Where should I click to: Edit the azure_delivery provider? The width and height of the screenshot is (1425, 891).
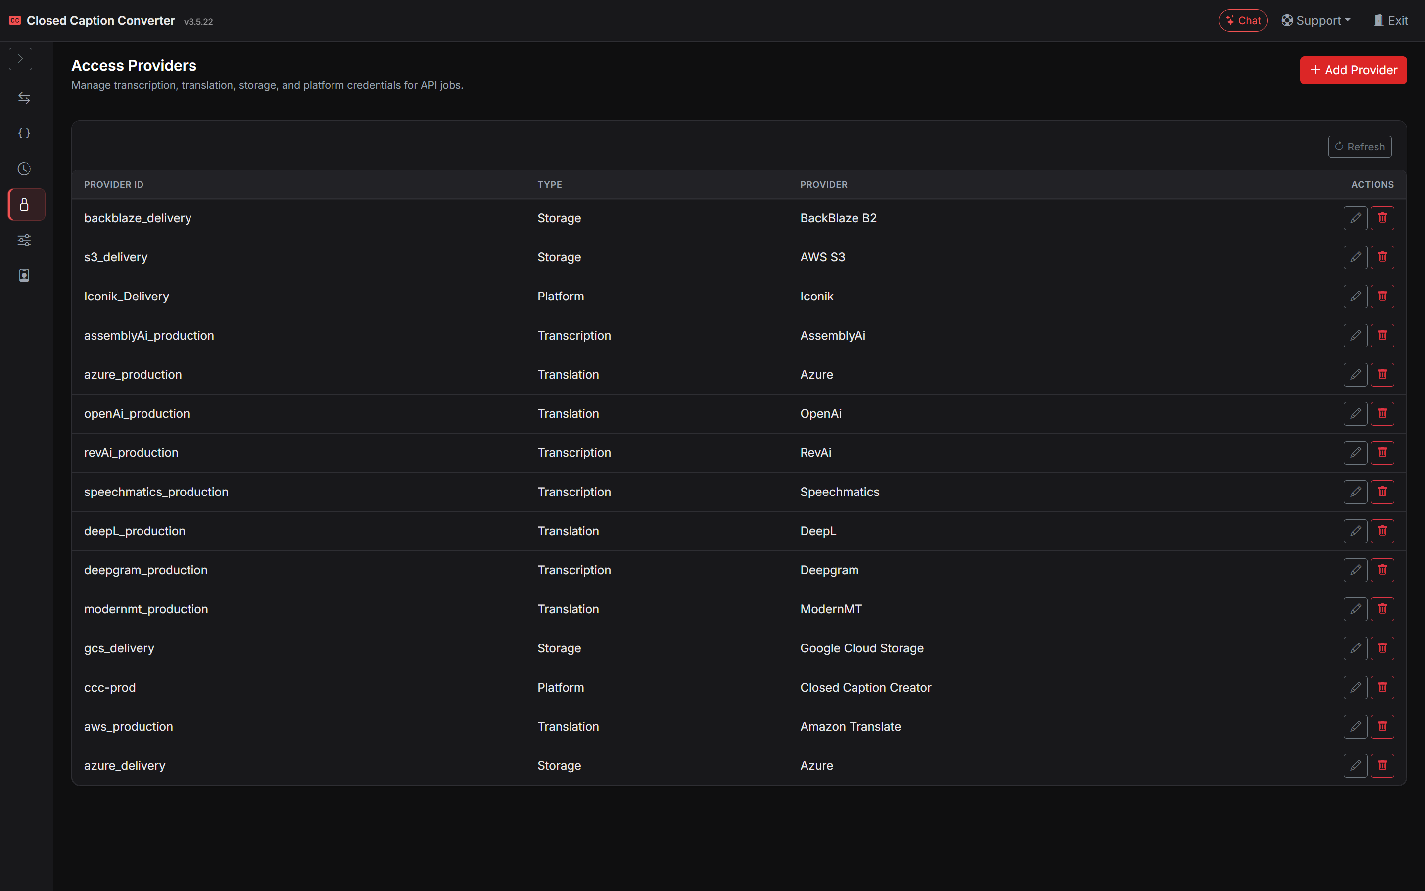point(1355,765)
